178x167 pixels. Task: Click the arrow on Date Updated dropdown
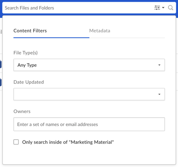point(159,94)
